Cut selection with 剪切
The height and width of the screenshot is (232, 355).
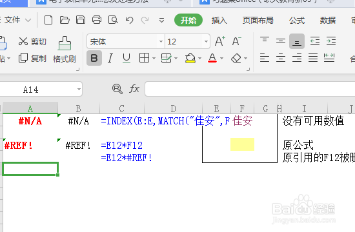click(32, 42)
